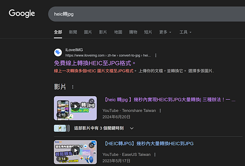The width and height of the screenshot is (245, 166).
Task: Switch to the 地圖 tab
Action: (x=118, y=32)
